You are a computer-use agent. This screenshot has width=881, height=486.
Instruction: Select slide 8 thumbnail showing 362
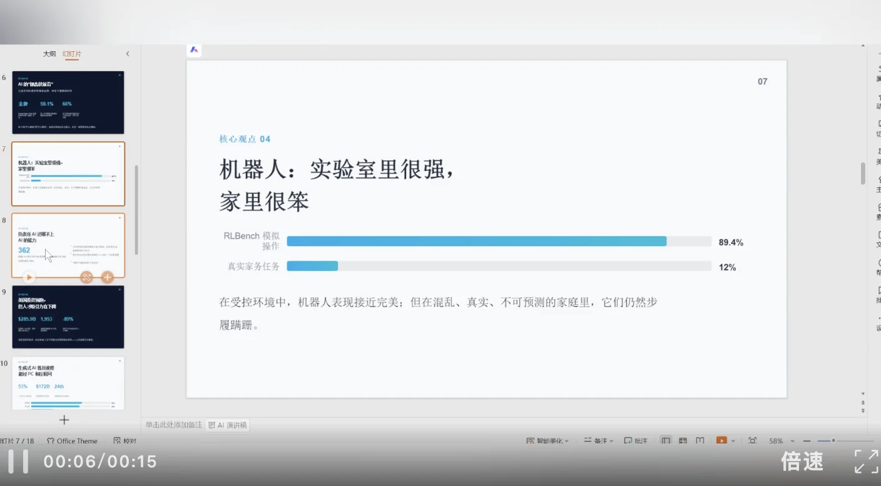(x=68, y=245)
